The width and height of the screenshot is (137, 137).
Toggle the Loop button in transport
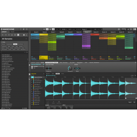coord(53,29)
